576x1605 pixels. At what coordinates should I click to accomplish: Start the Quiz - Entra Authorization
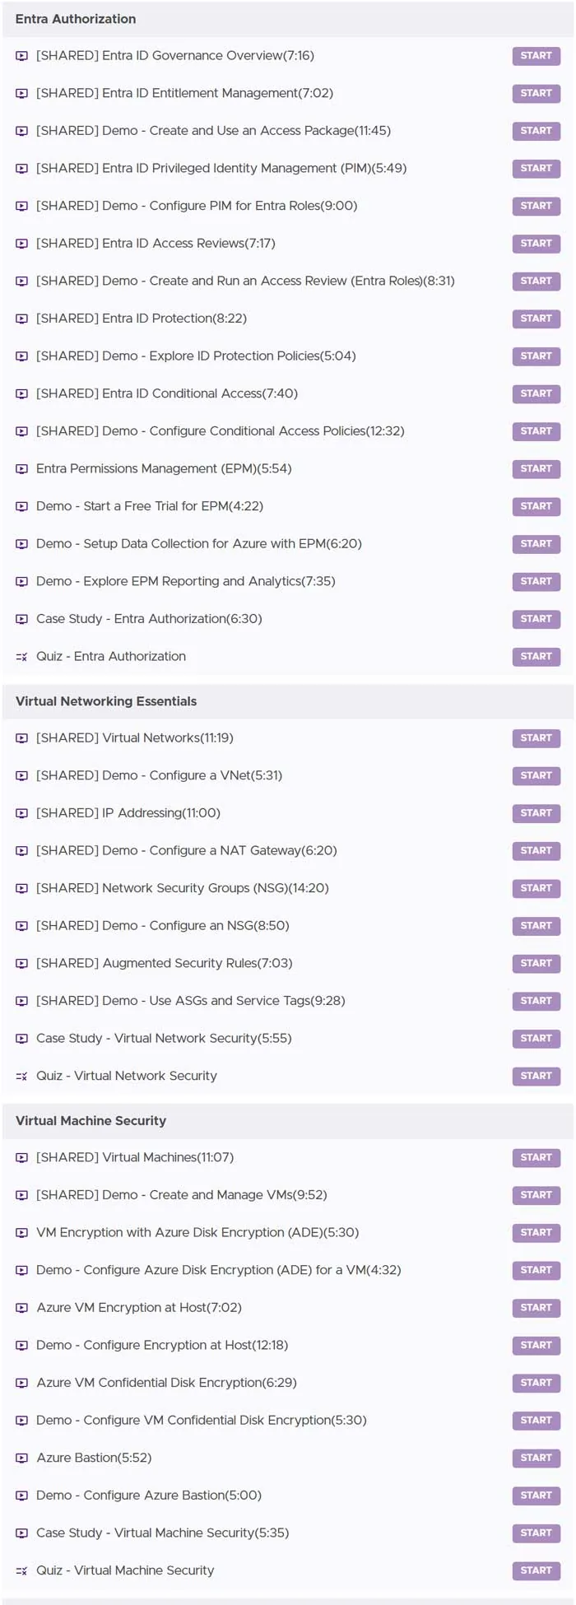click(536, 657)
